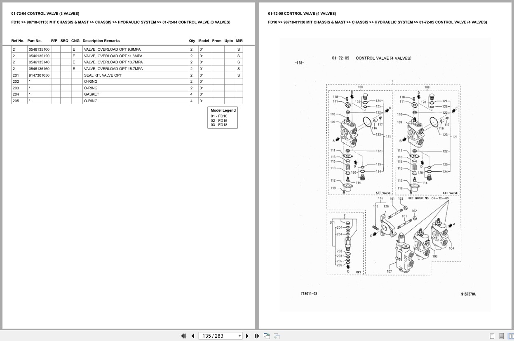Viewport: 514px width, 341px height.
Task: Click the Model column header
Action: (x=204, y=41)
